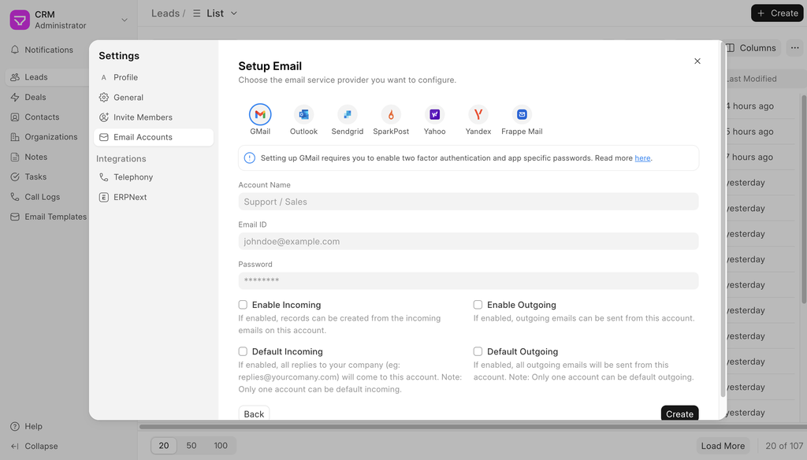Expand the CRM Administrator account dropdown
This screenshot has width=807, height=460.
click(x=124, y=20)
